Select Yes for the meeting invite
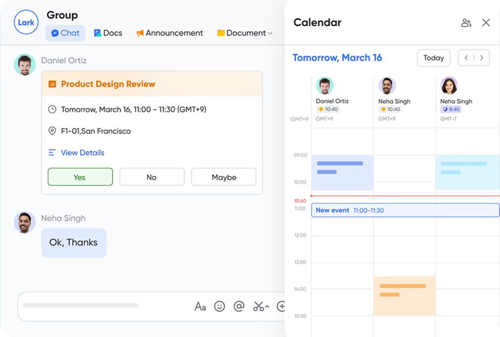 (x=80, y=177)
